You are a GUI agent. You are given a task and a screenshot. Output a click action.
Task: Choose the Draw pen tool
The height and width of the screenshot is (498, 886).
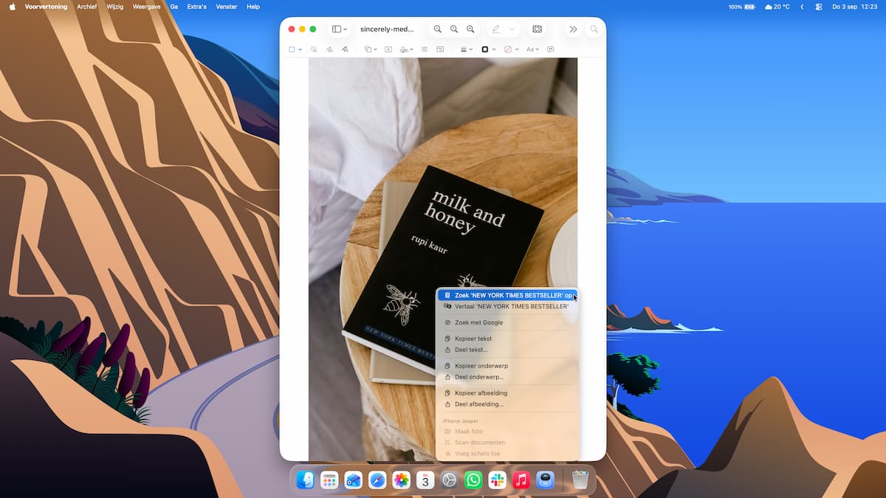point(345,49)
